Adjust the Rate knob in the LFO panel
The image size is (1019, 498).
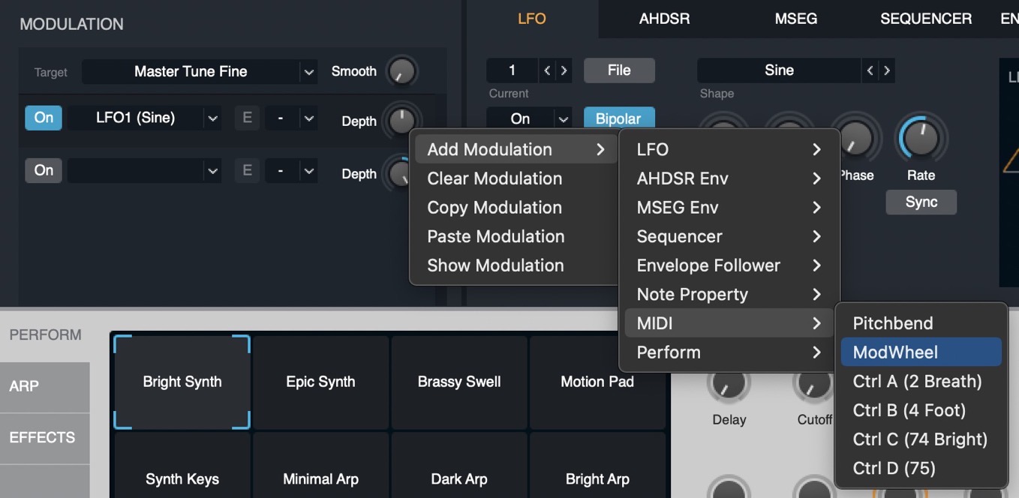tap(921, 139)
